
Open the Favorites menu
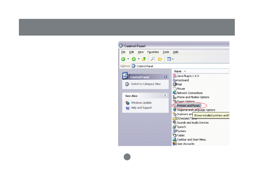[153, 52]
